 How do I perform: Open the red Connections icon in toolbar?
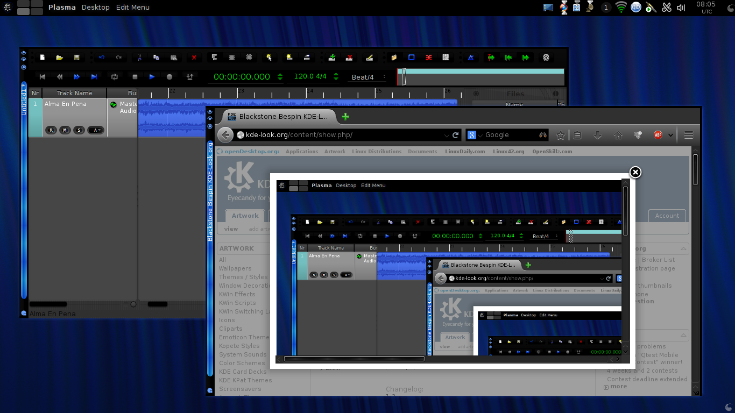tap(428, 58)
